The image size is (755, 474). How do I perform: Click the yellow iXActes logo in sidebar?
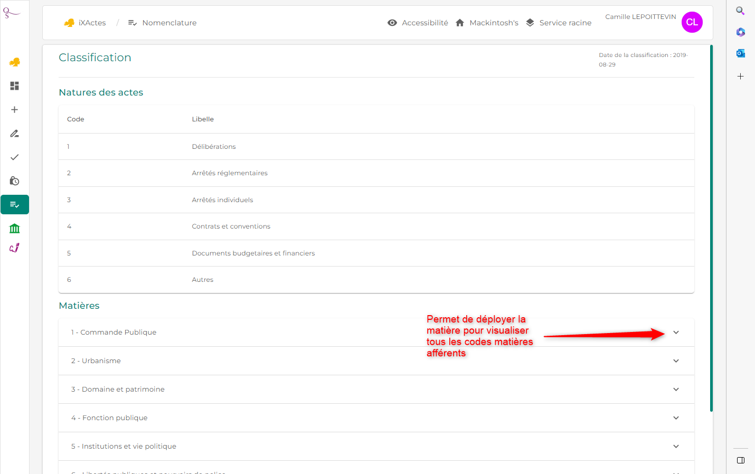(15, 62)
